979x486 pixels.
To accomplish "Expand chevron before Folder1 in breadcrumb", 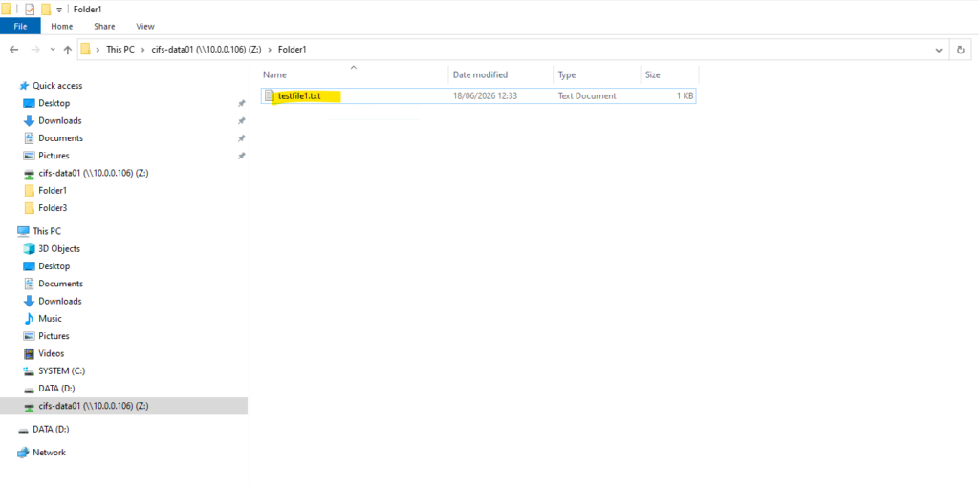I will (x=270, y=50).
